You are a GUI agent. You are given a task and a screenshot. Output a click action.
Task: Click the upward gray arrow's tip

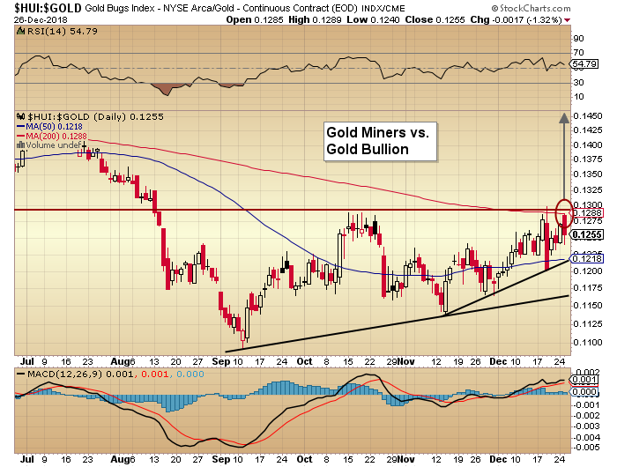tap(563, 114)
